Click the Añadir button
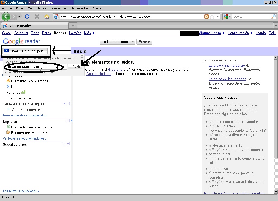Image resolution: width=278 pixels, height=201 pixels. (x=75, y=67)
